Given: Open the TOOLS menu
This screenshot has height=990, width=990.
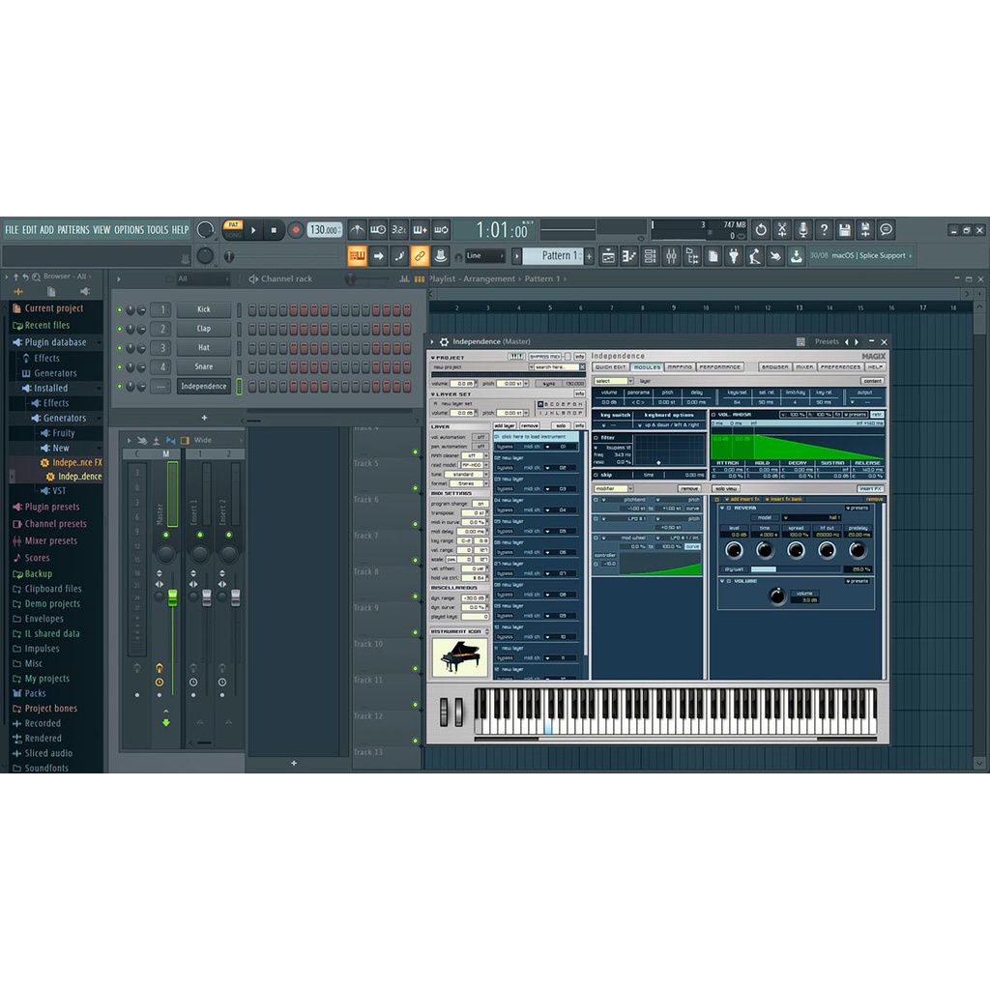Looking at the screenshot, I should 158,230.
